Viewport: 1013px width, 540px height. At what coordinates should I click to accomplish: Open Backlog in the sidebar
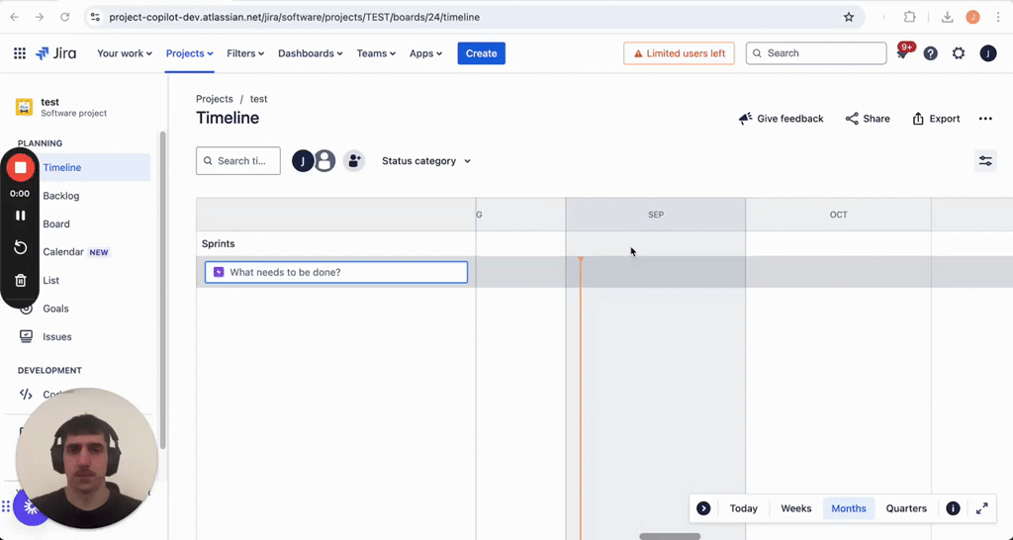pos(60,196)
